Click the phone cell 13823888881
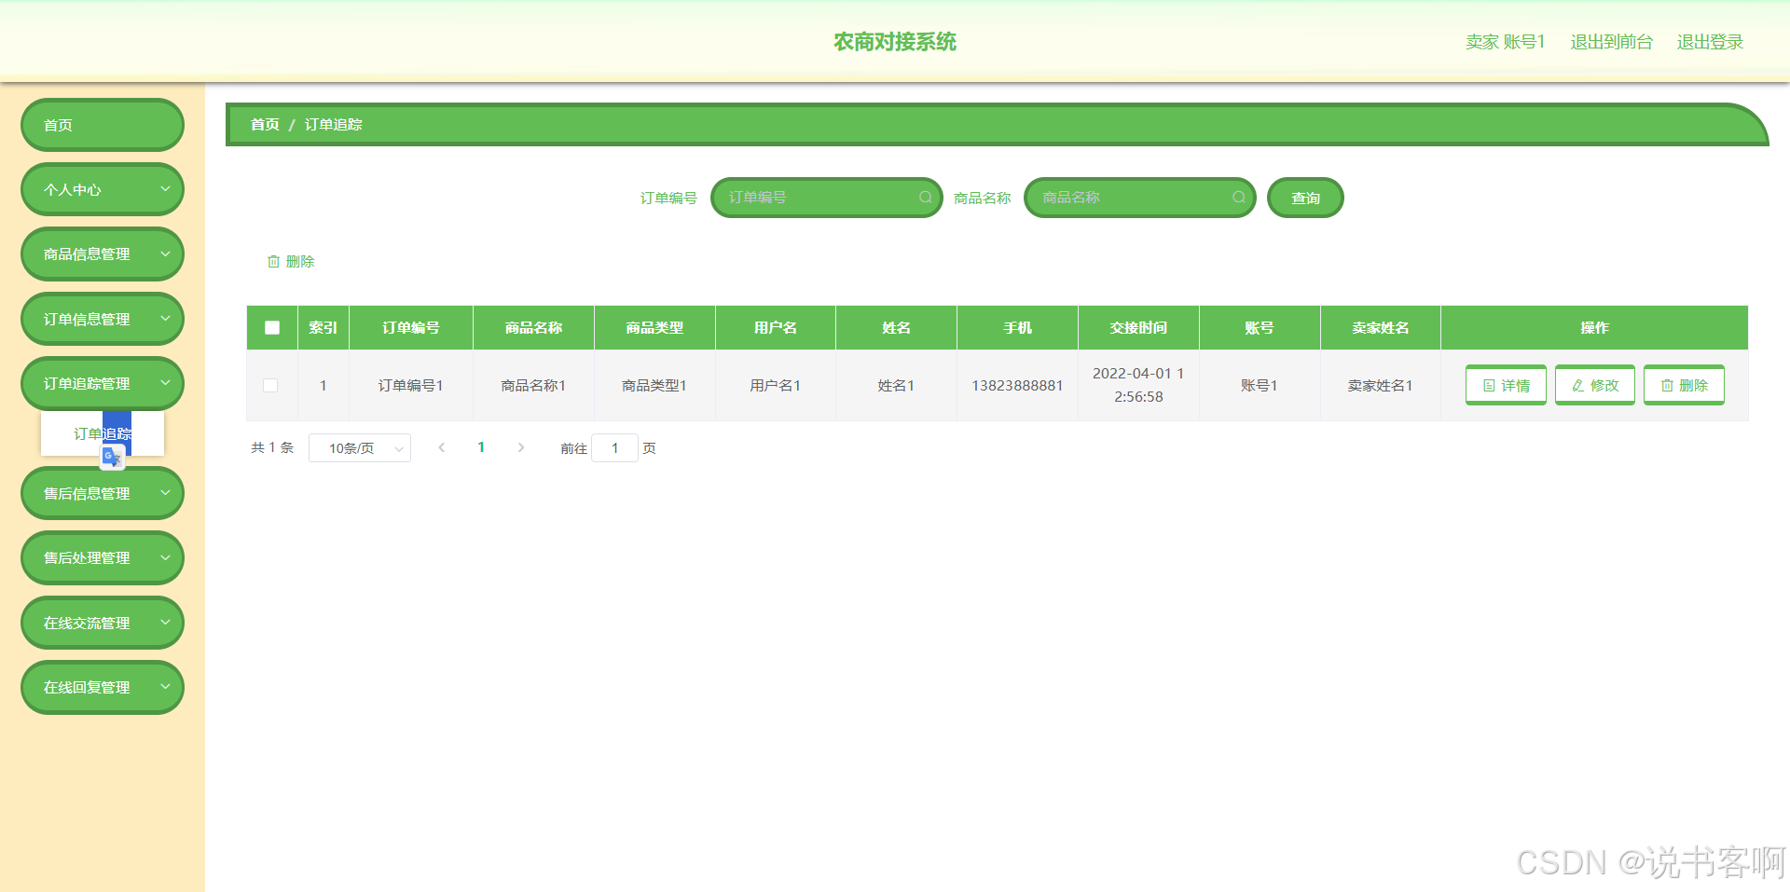 pos(1017,386)
